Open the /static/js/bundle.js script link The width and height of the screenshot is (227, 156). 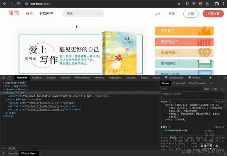pos(43,103)
